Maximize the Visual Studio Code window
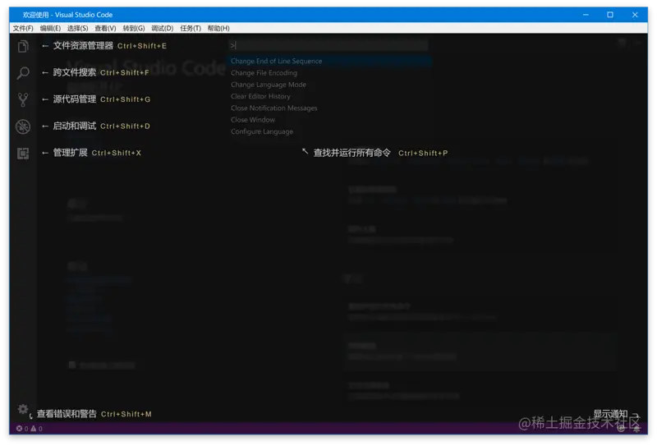The height and width of the screenshot is (446, 657). click(610, 15)
